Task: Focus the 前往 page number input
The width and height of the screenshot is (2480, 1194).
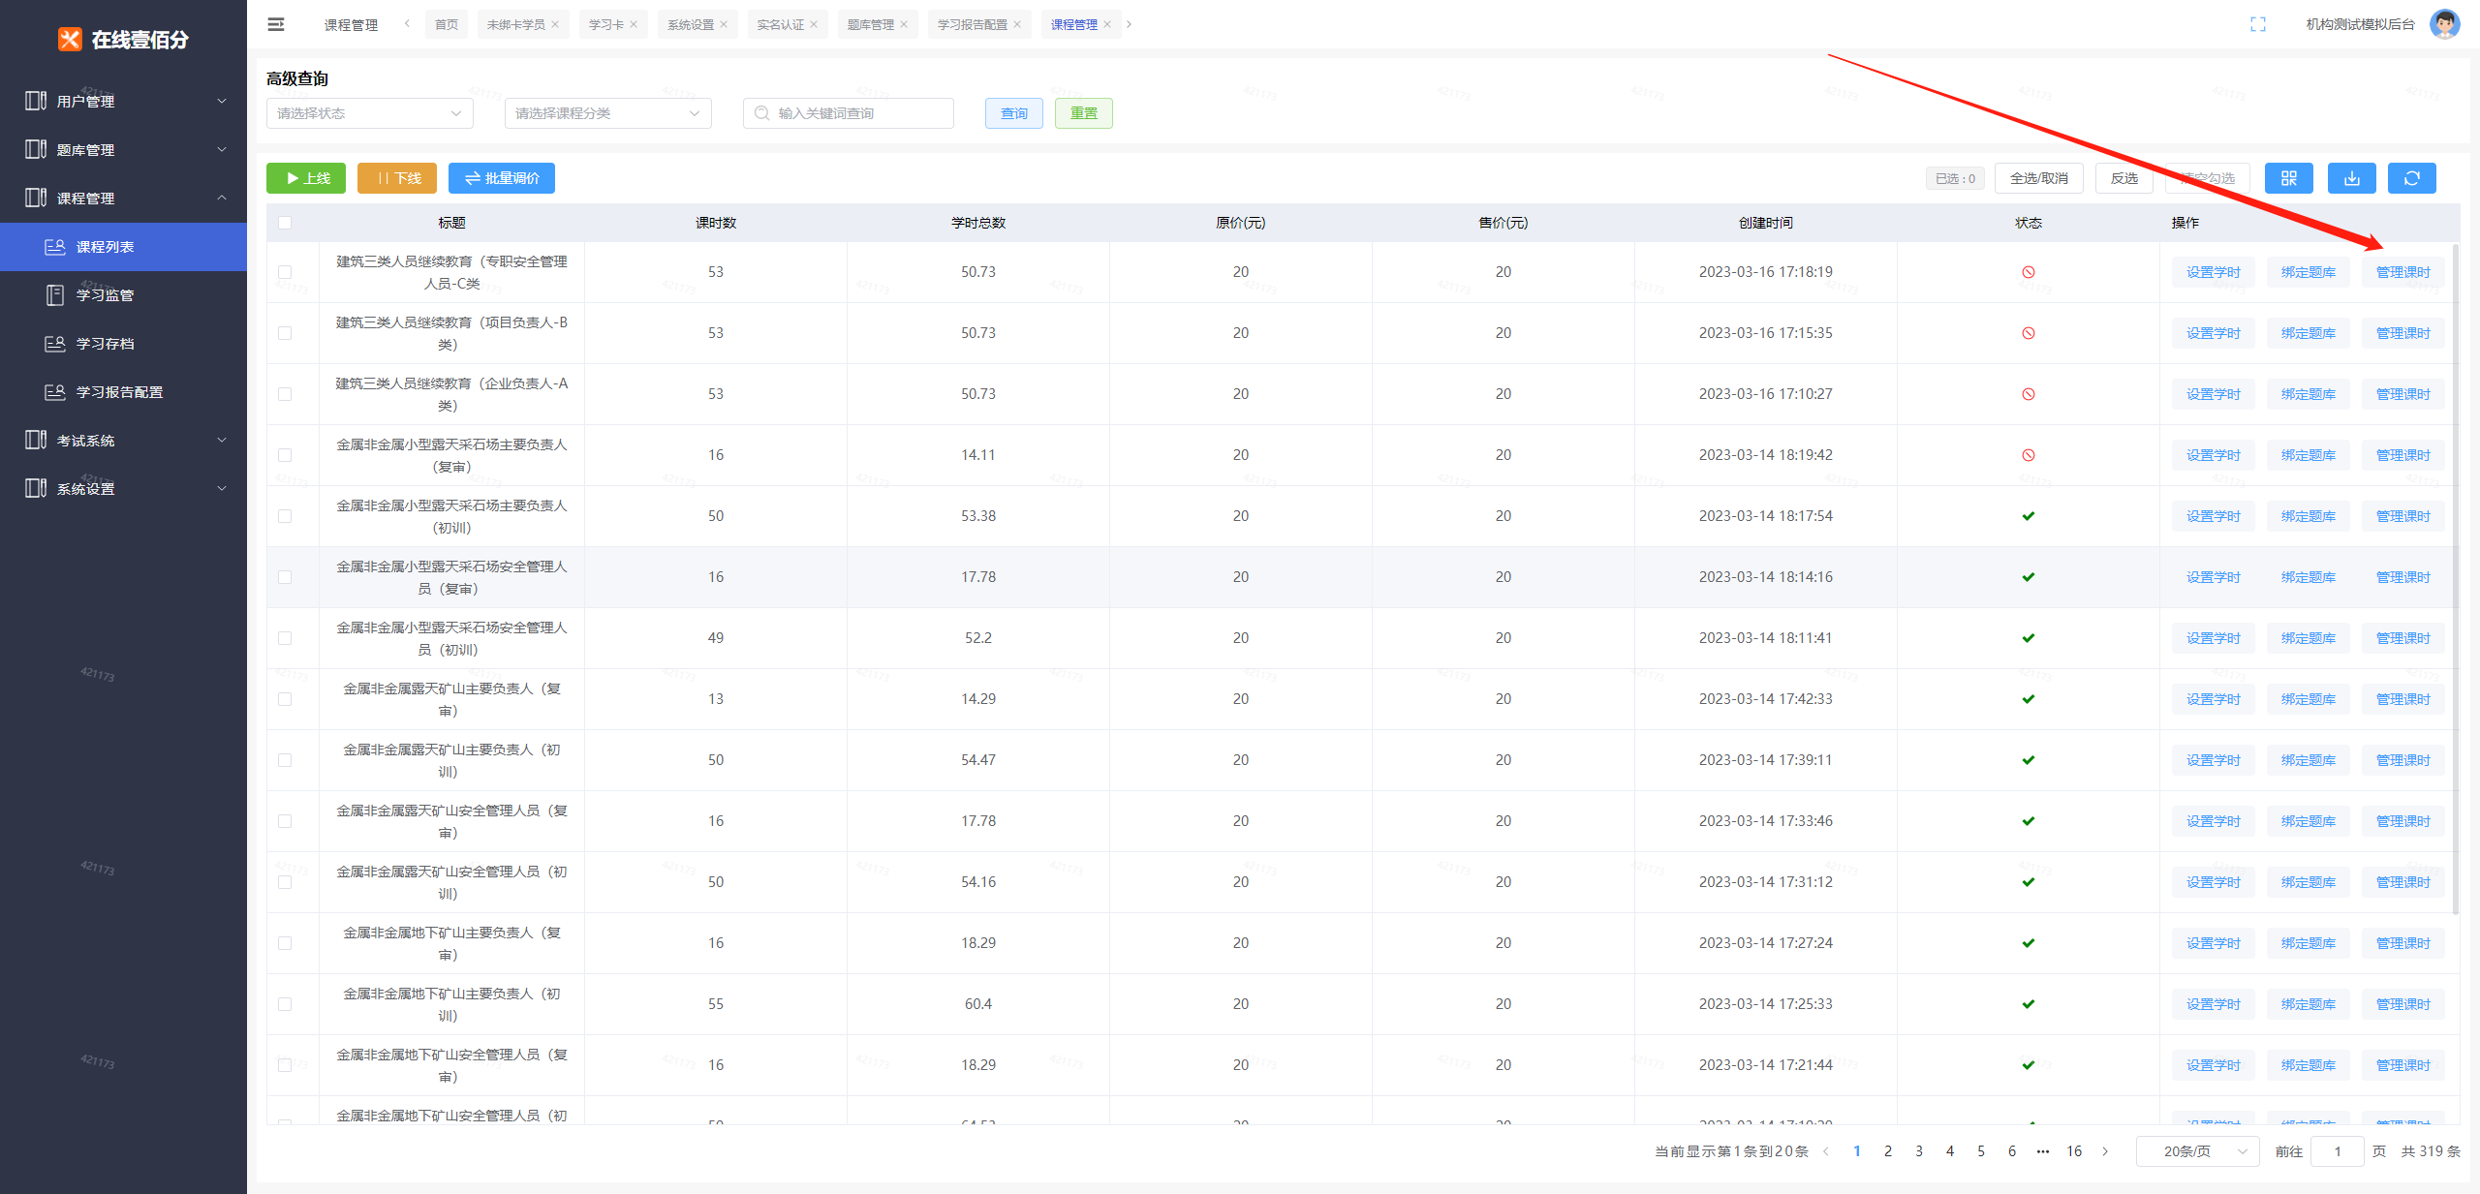Action: click(x=2338, y=1151)
